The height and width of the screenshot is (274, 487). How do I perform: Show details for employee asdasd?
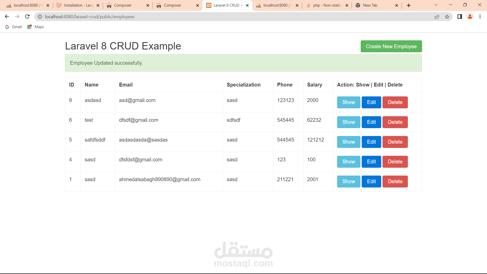[349, 102]
